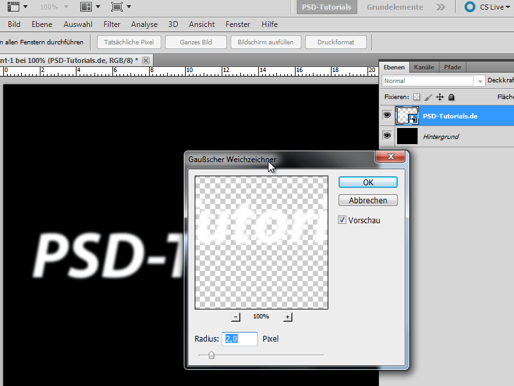The height and width of the screenshot is (386, 514).
Task: Click the Mini Bridge filmstrip icon
Action: pos(13,6)
